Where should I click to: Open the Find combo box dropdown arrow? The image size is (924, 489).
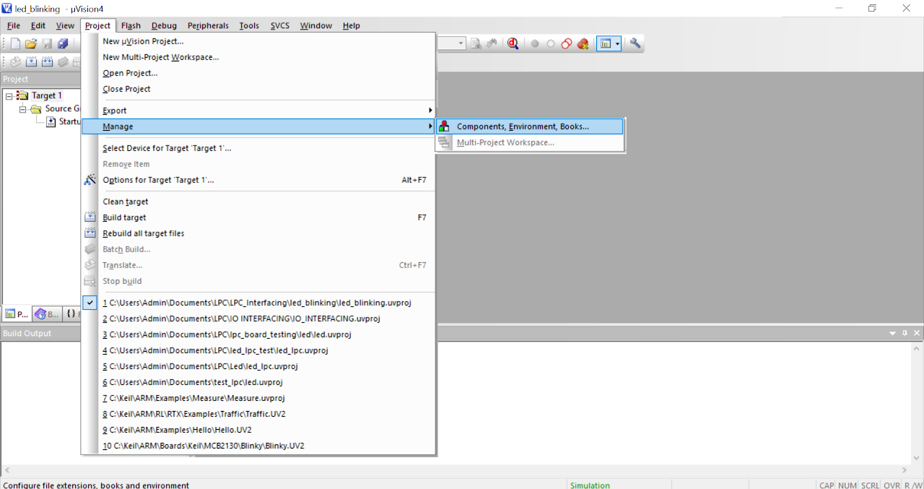pyautogui.click(x=461, y=44)
